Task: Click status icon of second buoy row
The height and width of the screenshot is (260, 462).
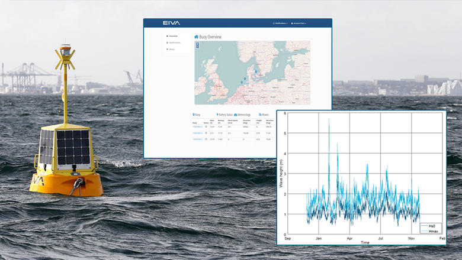Action: point(206,133)
